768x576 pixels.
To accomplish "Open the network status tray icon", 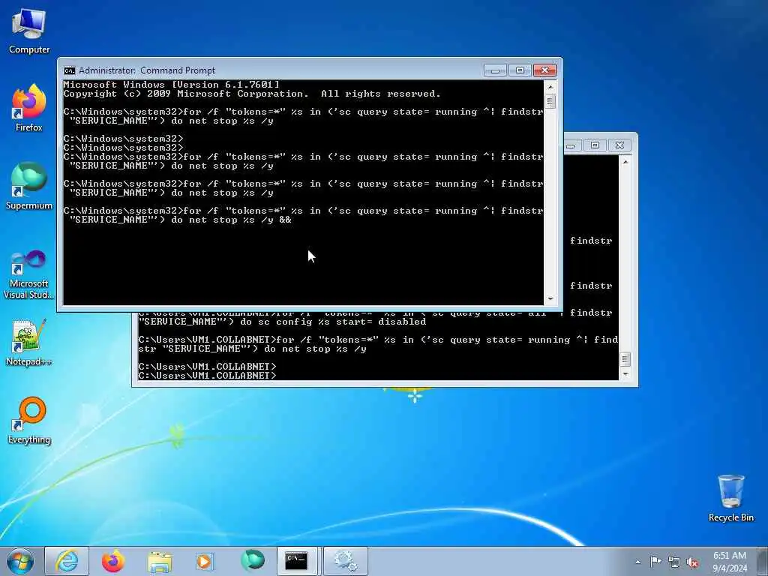I will pos(674,562).
